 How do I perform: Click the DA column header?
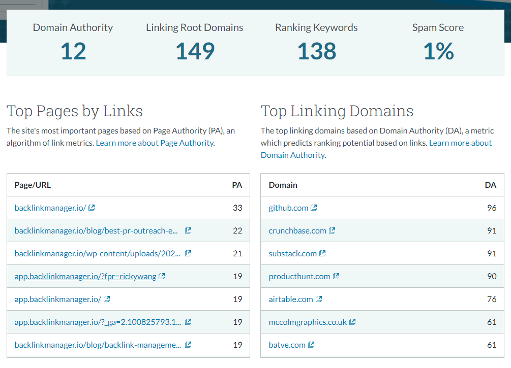491,185
